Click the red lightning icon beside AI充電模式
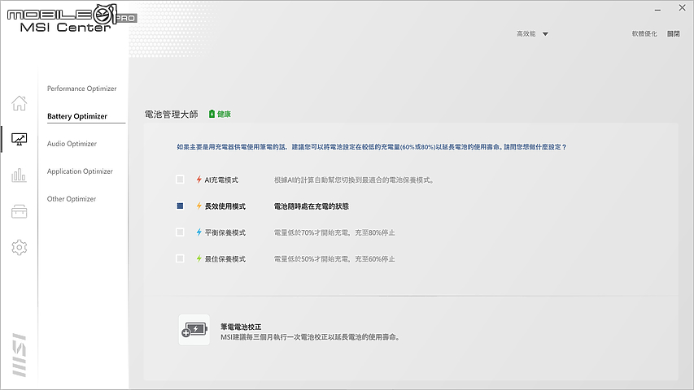This screenshot has width=694, height=390. click(199, 180)
